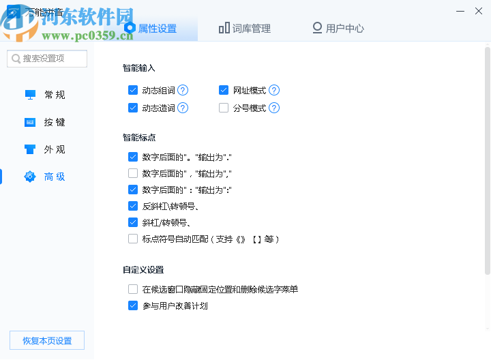Select the 按键 keyboard icon
This screenshot has height=360, width=491.
[30, 122]
